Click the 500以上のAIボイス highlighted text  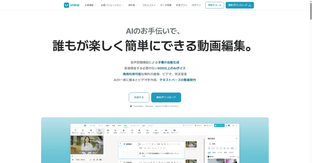tap(172, 68)
